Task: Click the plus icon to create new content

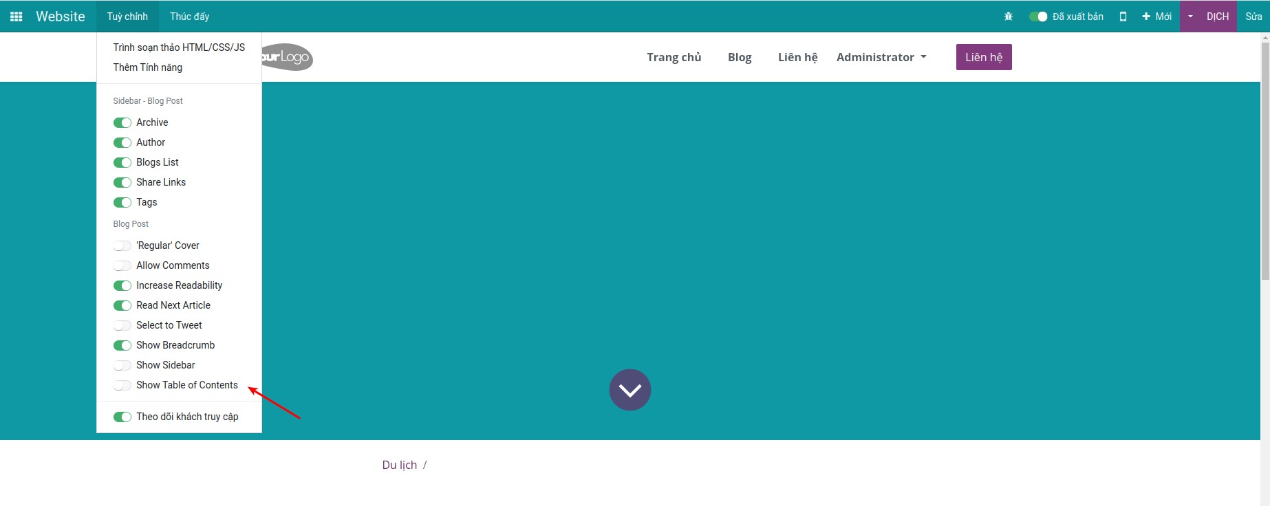Action: pyautogui.click(x=1146, y=16)
